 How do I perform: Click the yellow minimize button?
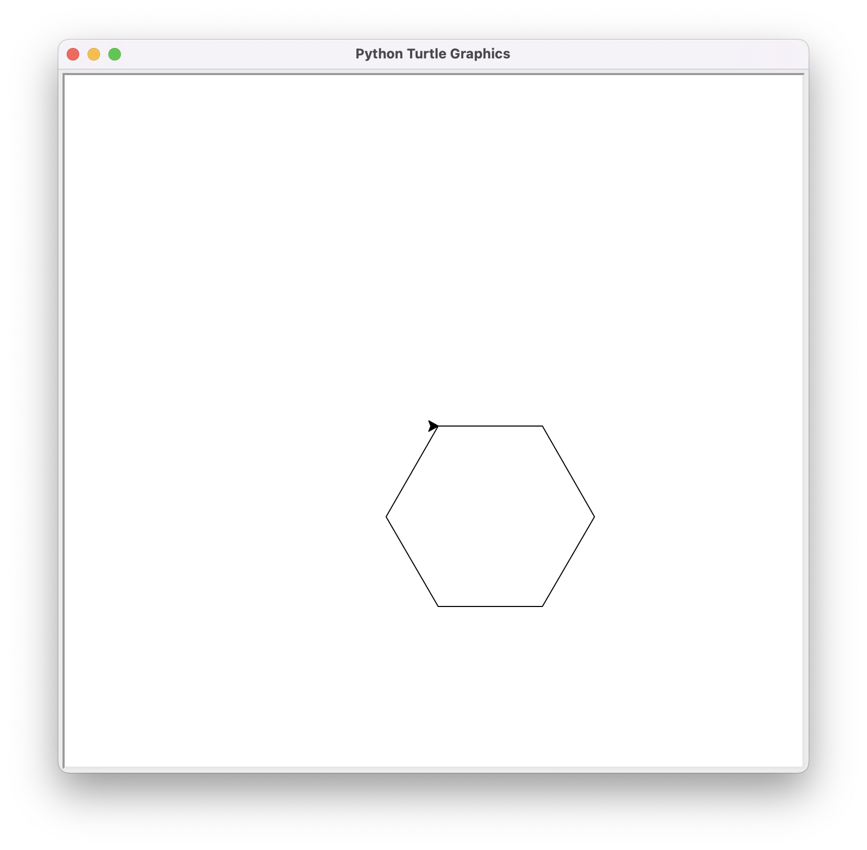[x=94, y=54]
